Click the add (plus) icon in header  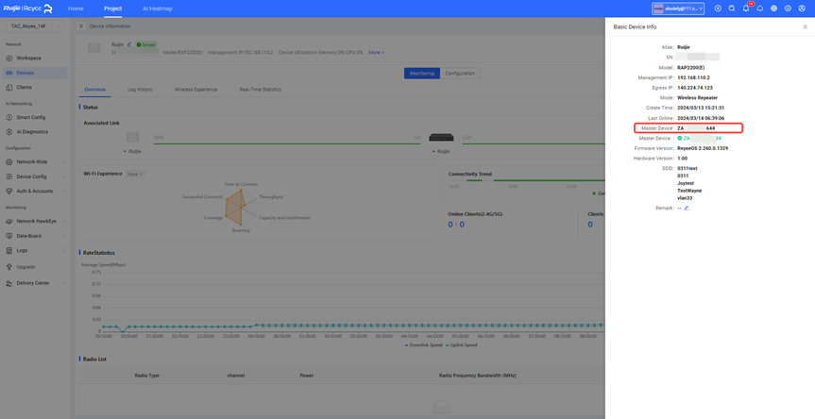tap(718, 8)
